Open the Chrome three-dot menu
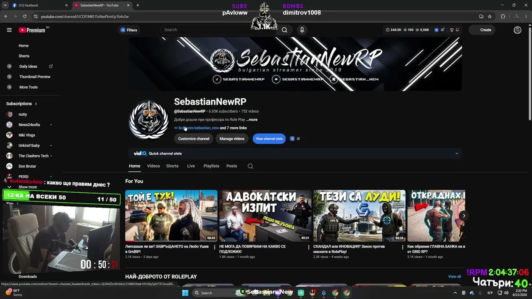This screenshot has height=299, width=532. click(x=526, y=17)
